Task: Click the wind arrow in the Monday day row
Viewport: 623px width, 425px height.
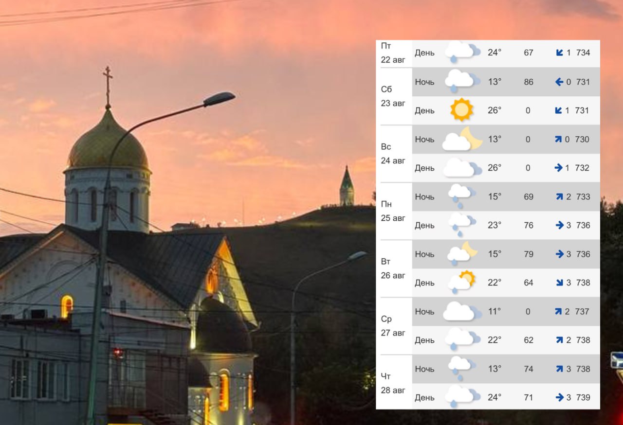Action: point(559,225)
